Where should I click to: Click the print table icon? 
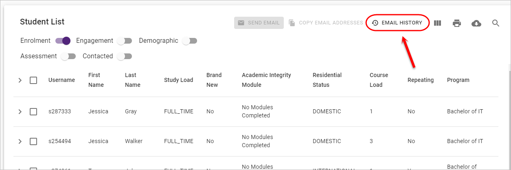pos(457,23)
